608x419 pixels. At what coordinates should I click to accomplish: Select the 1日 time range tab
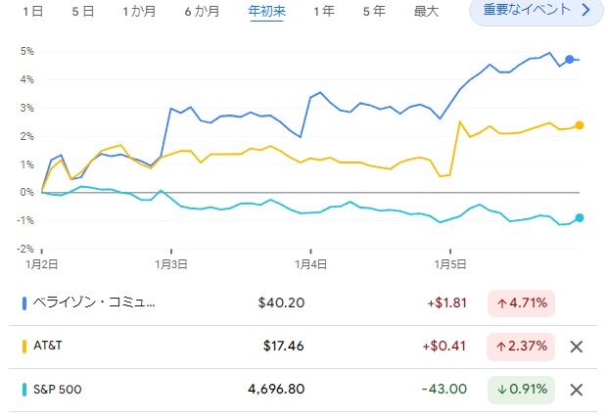33,11
